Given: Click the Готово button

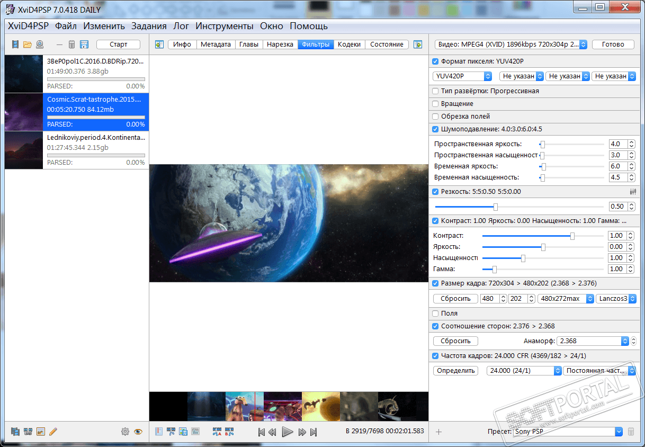Looking at the screenshot, I should point(613,44).
